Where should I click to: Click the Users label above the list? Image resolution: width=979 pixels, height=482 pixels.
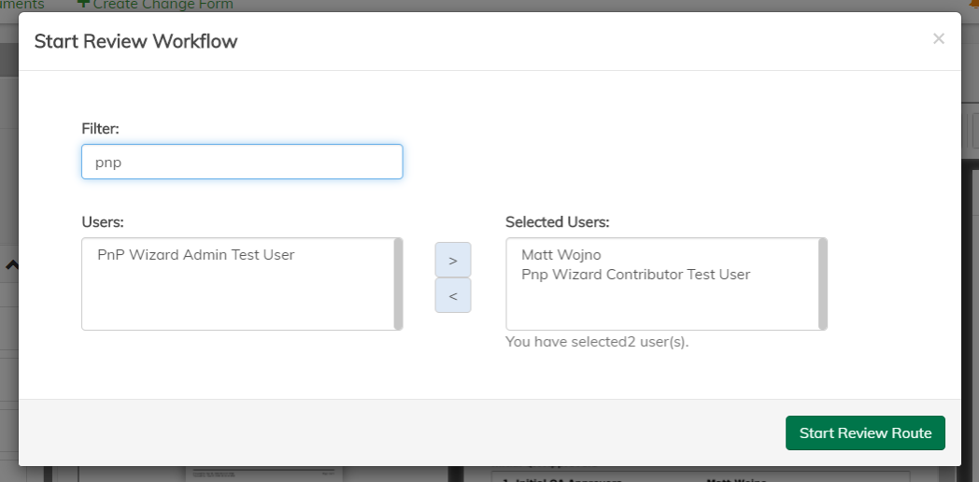click(x=103, y=222)
